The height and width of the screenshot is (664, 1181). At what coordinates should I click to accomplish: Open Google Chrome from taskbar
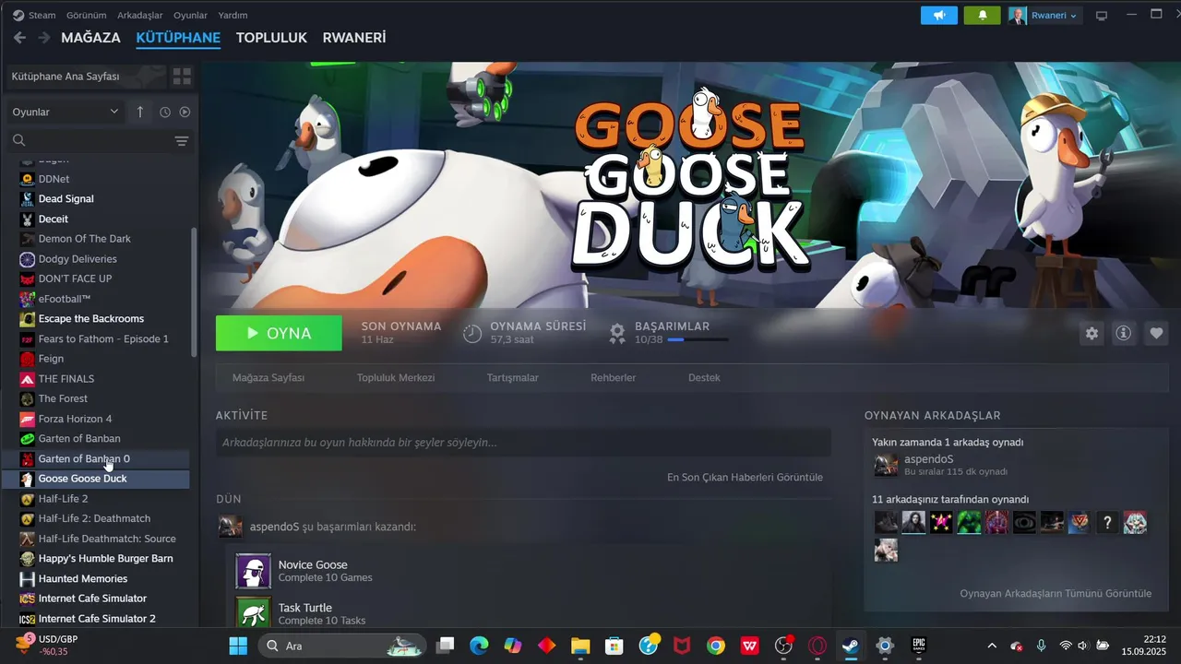tap(716, 646)
